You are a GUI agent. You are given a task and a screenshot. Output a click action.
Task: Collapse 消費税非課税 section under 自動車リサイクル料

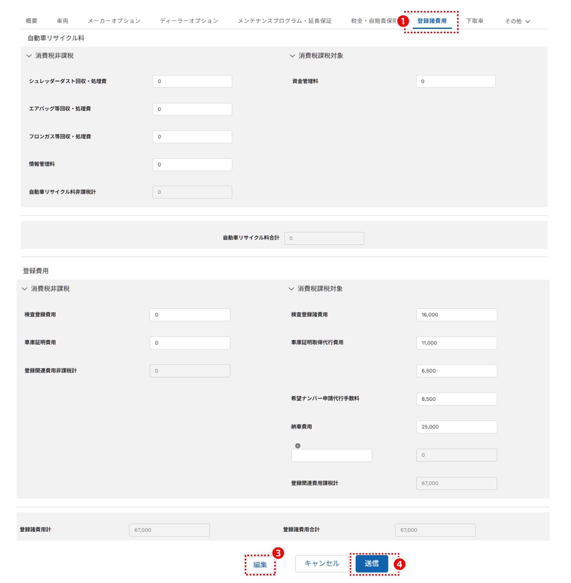pos(29,56)
